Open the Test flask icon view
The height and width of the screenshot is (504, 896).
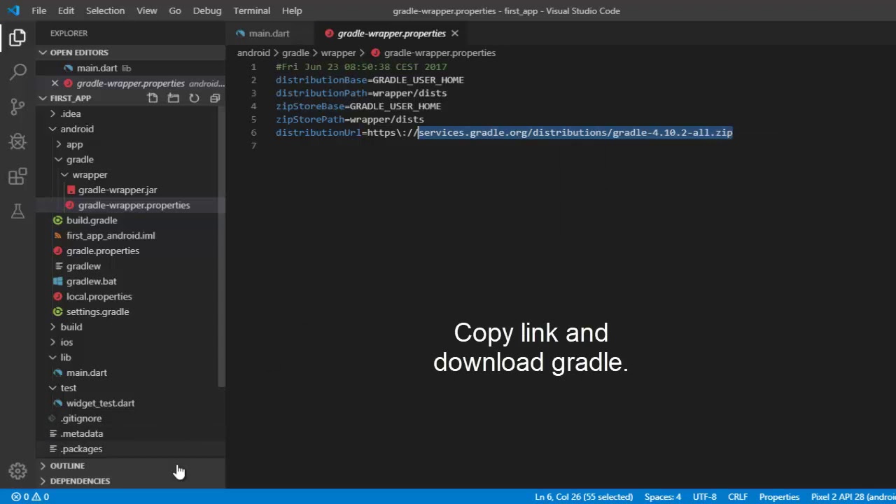coord(17,211)
